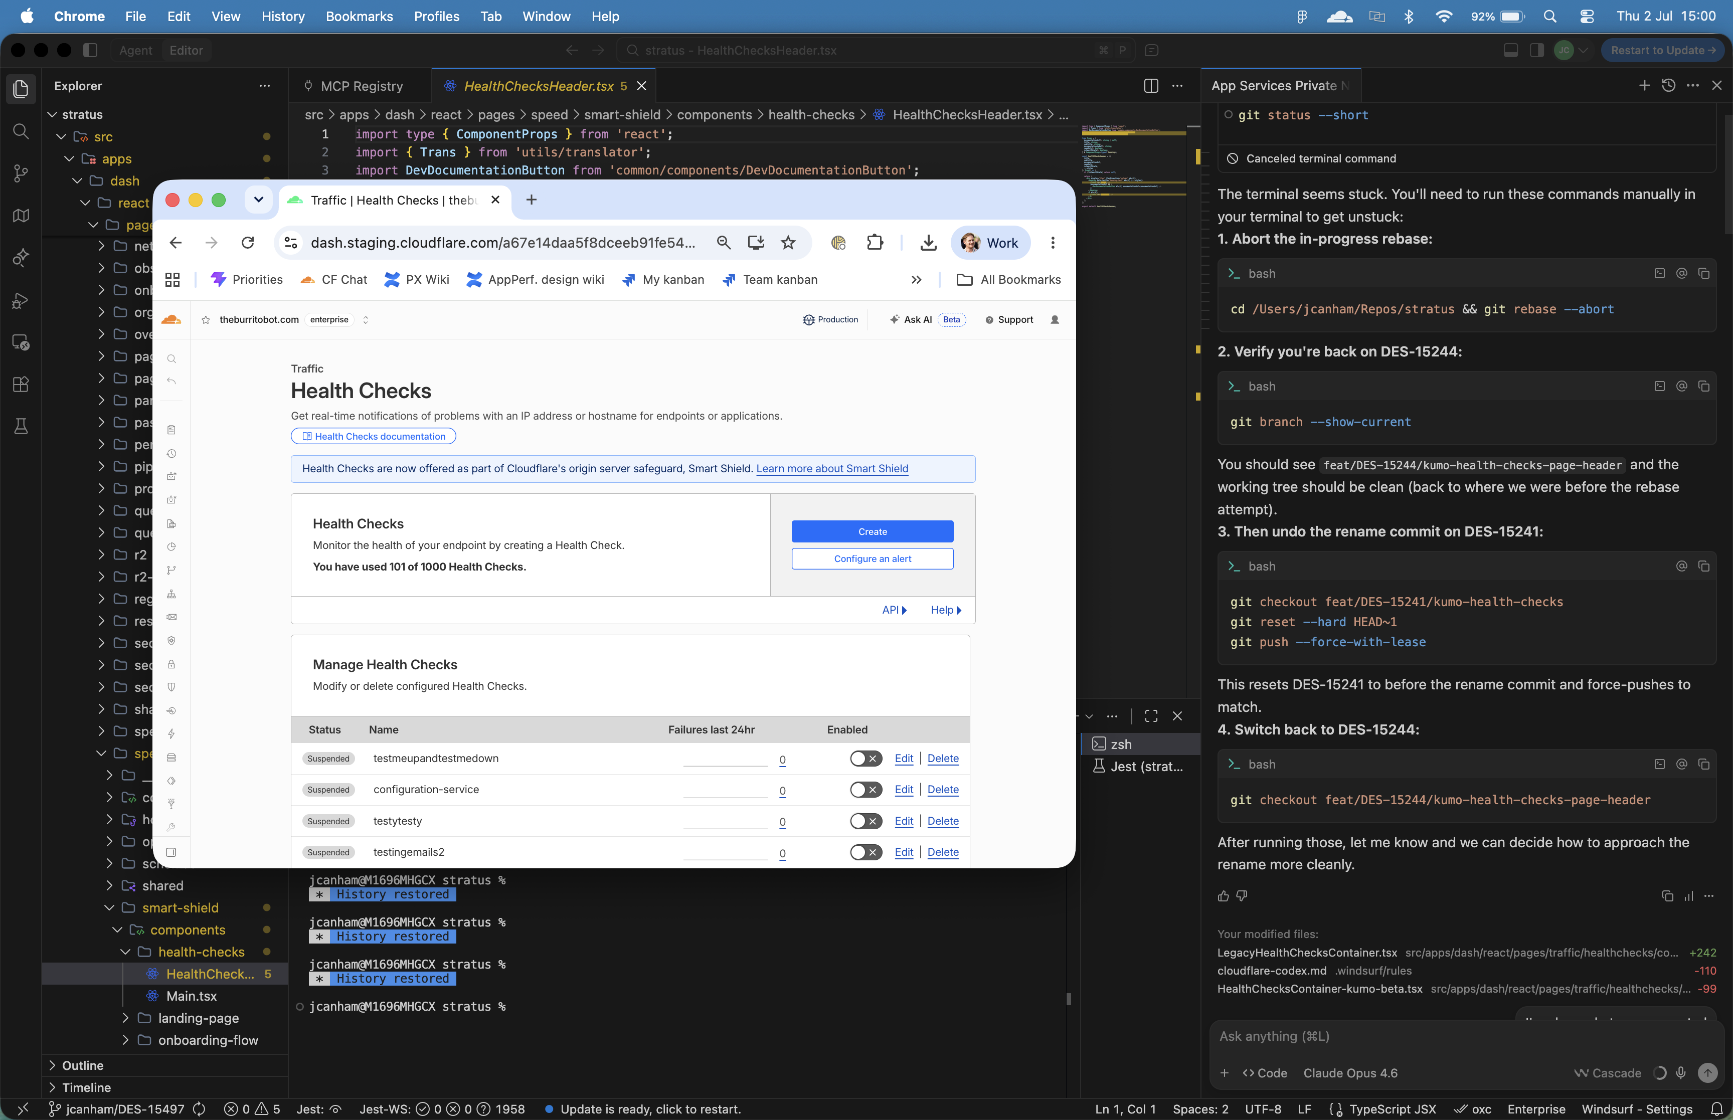1733x1120 pixels.
Task: Click Configure an alert button
Action: click(872, 559)
